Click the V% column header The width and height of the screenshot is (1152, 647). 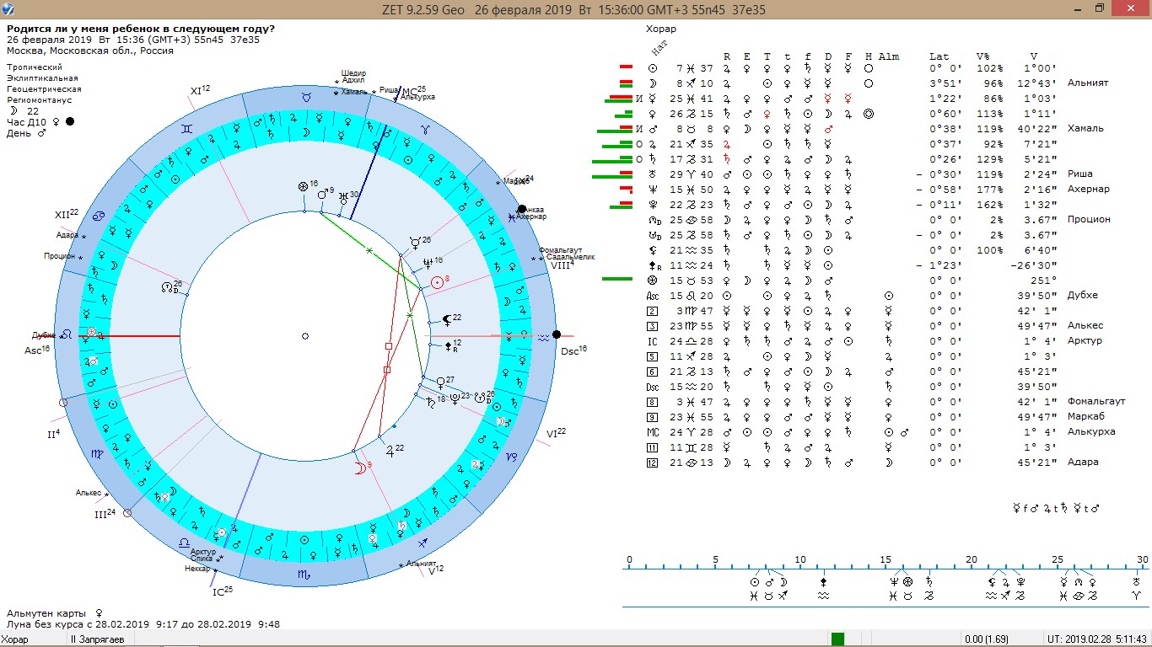tap(984, 56)
